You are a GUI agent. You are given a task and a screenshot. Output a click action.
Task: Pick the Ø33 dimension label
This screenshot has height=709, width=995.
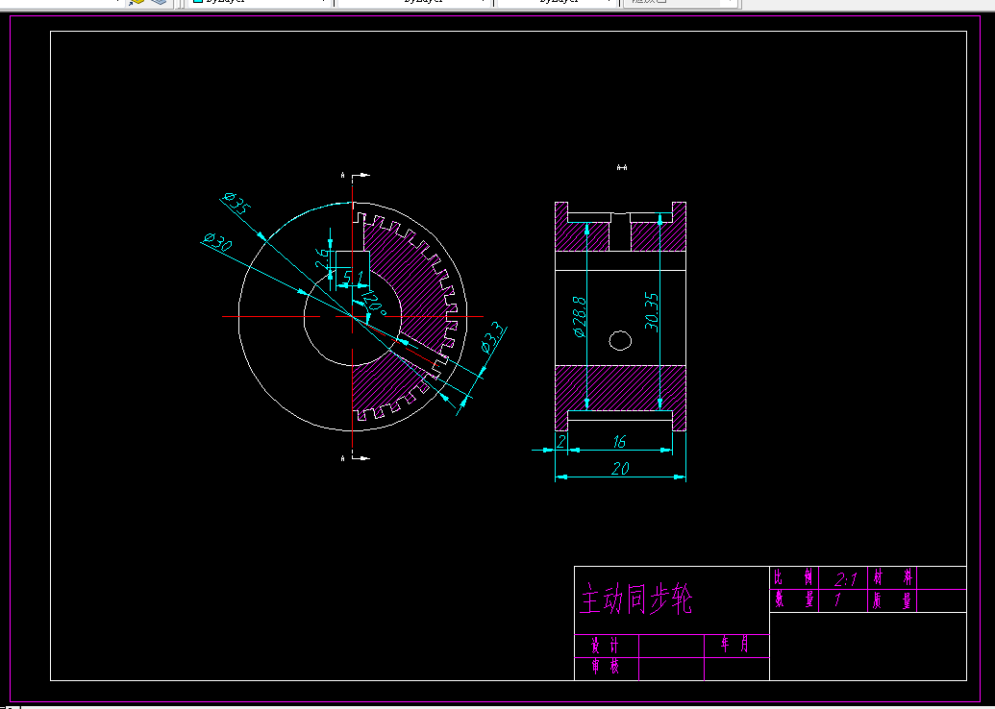492,338
